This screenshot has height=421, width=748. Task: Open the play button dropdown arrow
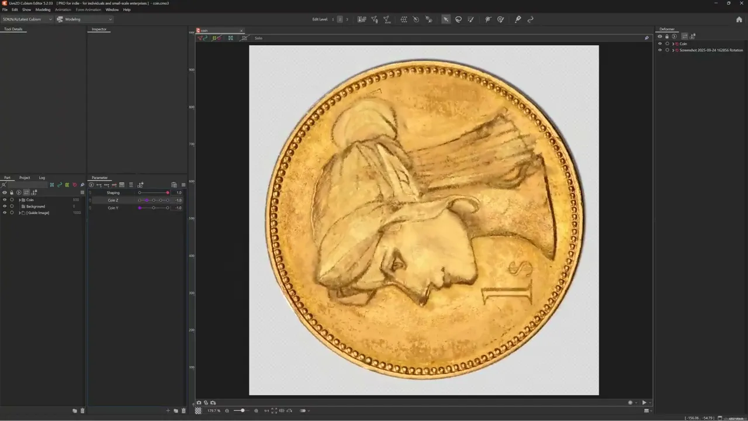point(650,402)
